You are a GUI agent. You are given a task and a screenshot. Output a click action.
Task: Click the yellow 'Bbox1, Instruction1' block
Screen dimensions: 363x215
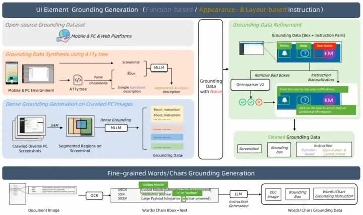tap(167, 114)
